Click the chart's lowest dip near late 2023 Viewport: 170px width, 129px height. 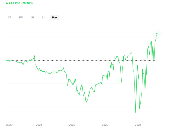click(136, 112)
